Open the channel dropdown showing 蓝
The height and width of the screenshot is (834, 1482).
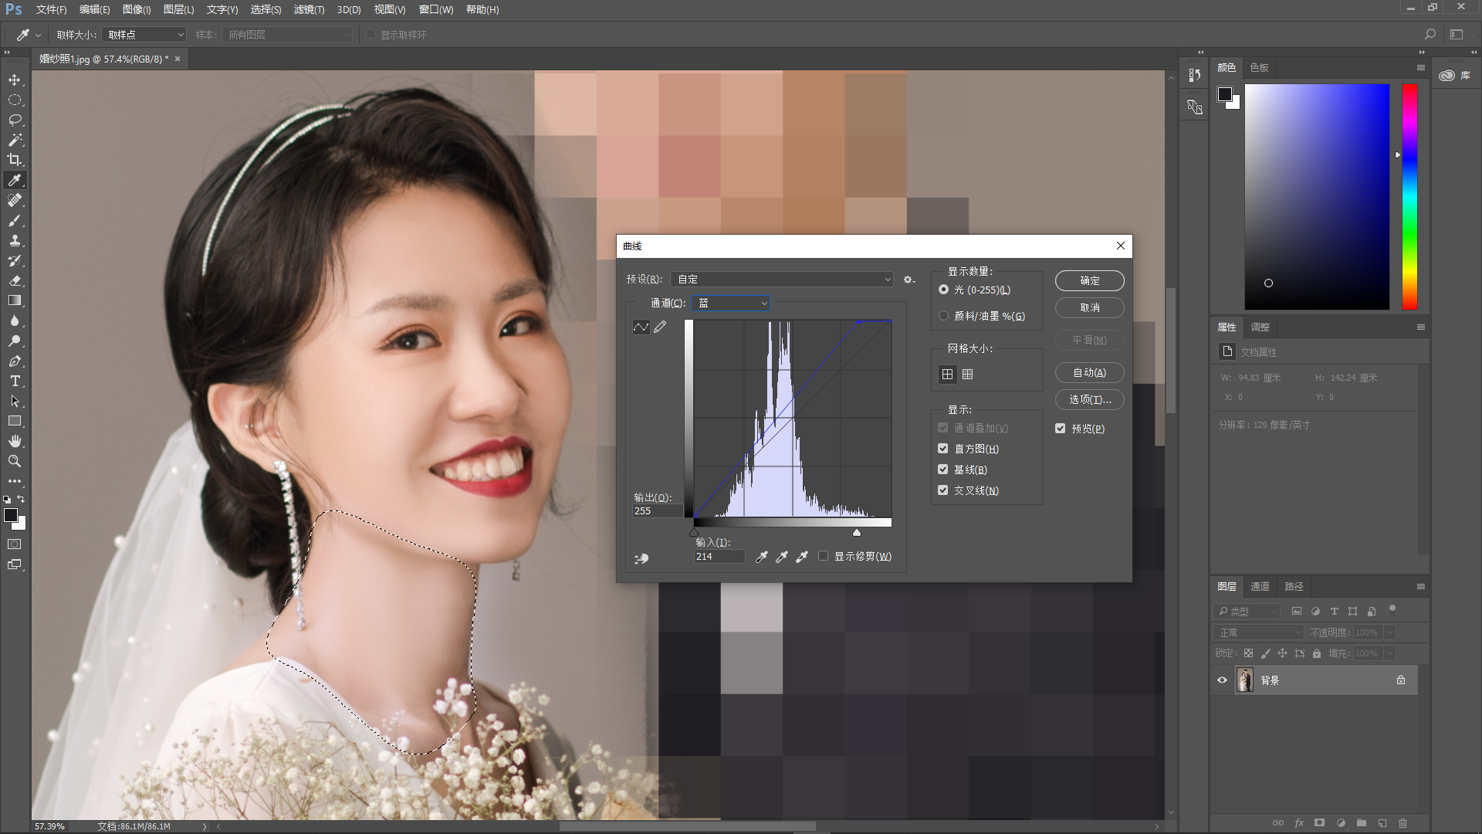point(730,303)
